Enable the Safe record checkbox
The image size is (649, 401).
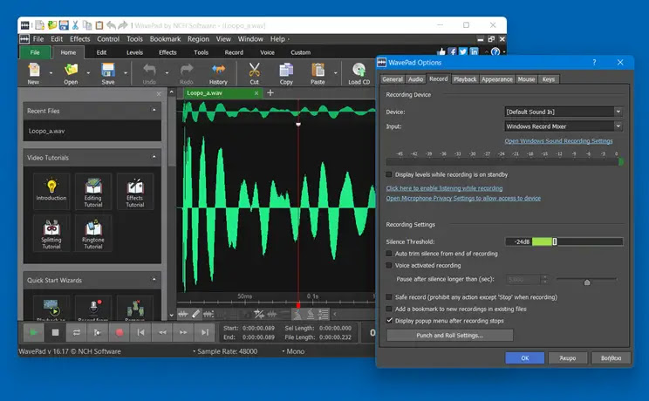(389, 297)
